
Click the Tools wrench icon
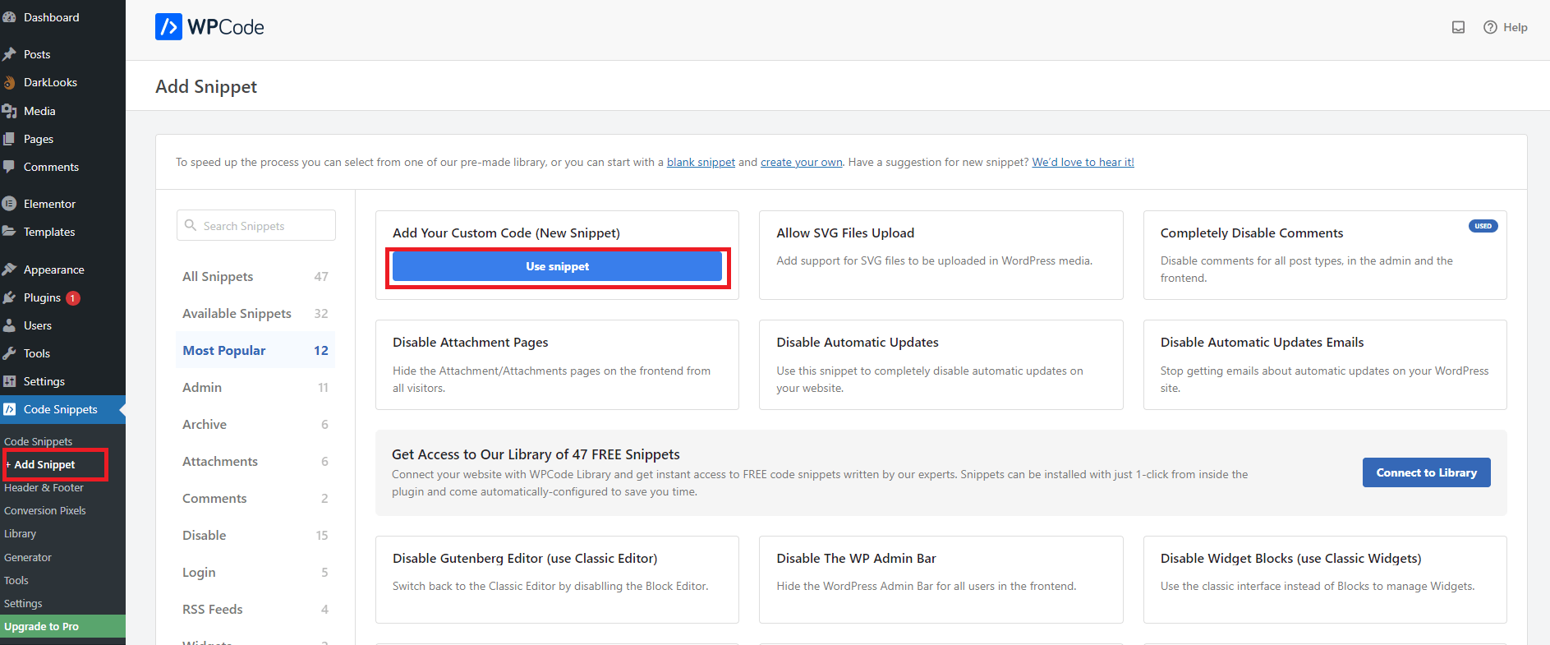tap(9, 353)
